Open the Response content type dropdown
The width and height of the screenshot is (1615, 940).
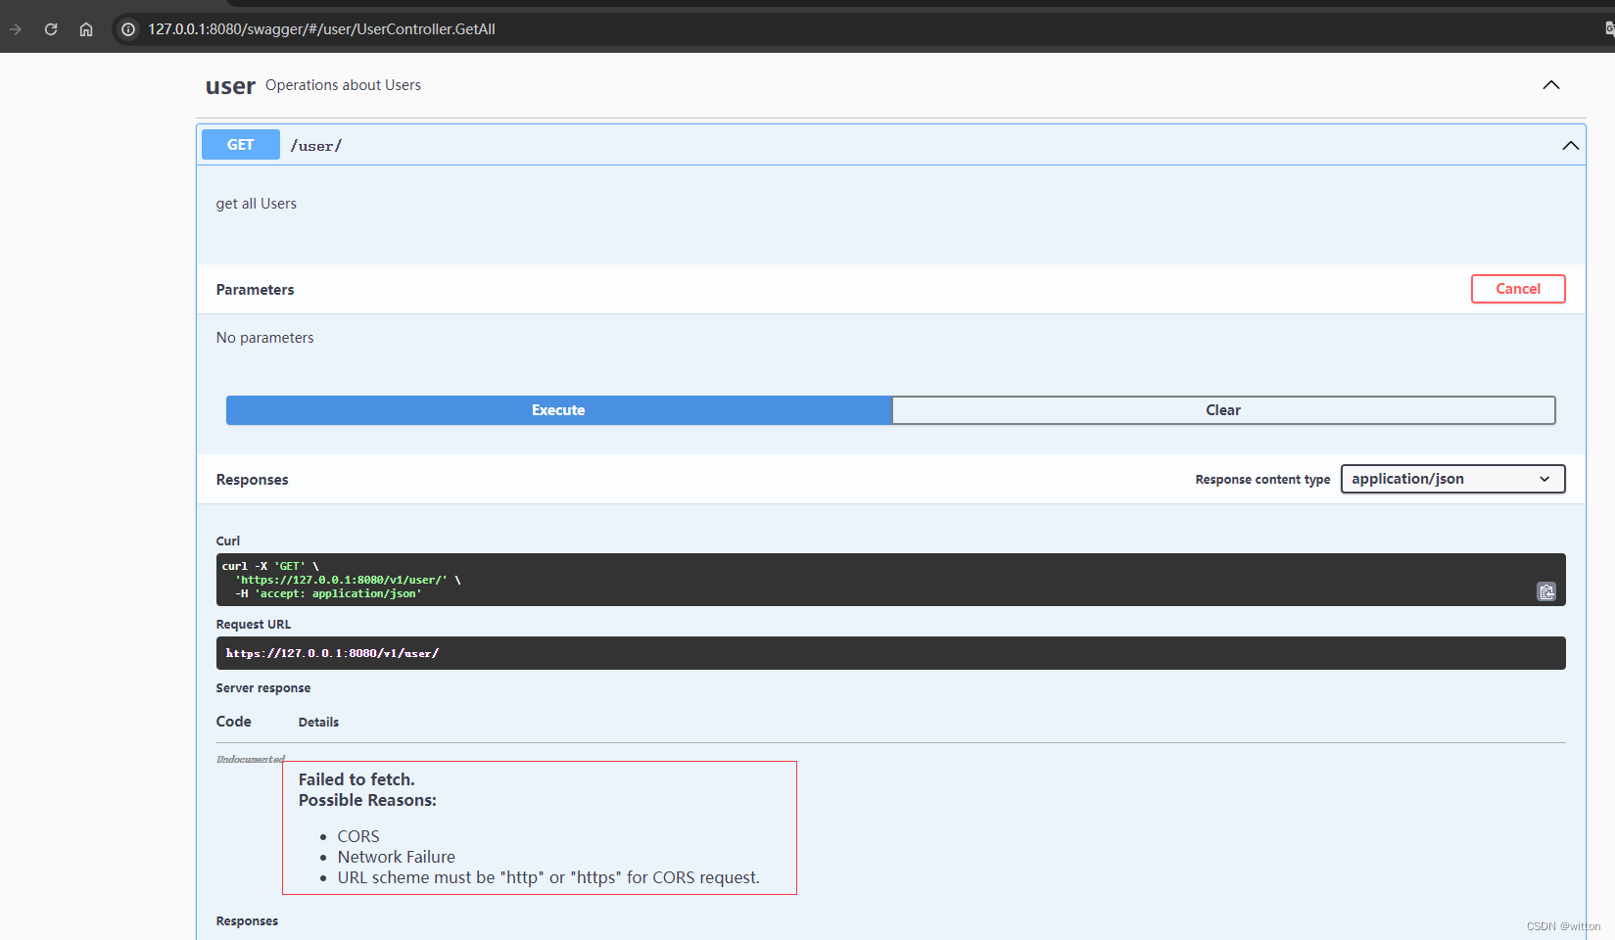(x=1451, y=479)
